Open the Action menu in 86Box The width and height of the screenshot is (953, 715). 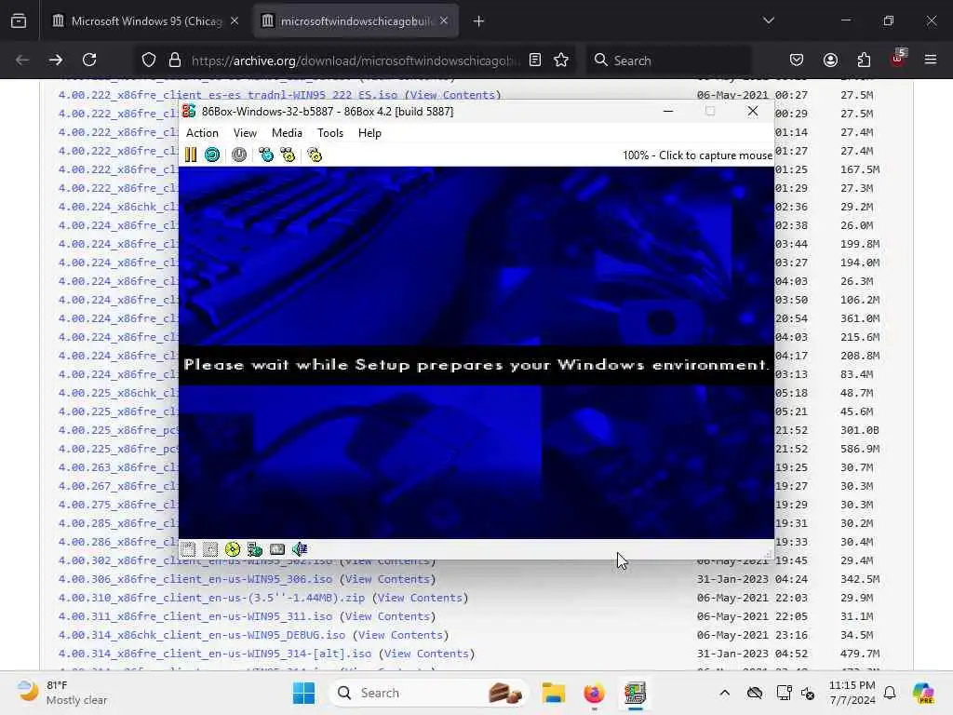pyautogui.click(x=202, y=133)
